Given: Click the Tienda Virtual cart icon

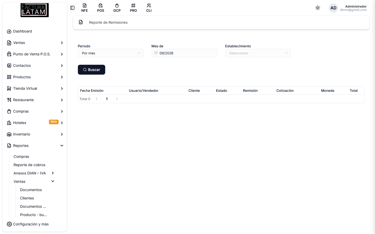Looking at the screenshot, I should point(9,88).
